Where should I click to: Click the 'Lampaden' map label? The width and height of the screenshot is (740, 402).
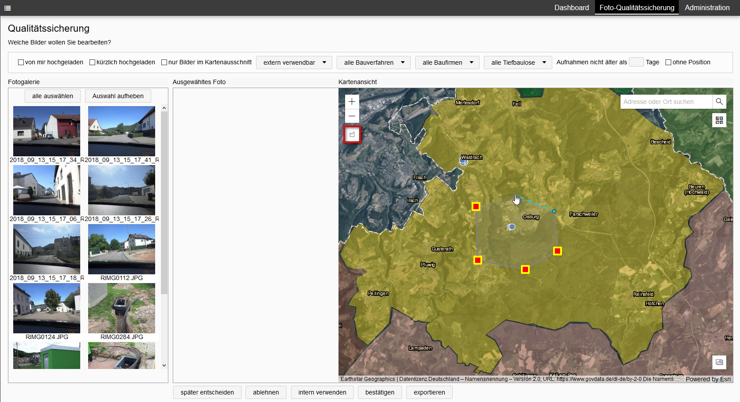click(420, 348)
